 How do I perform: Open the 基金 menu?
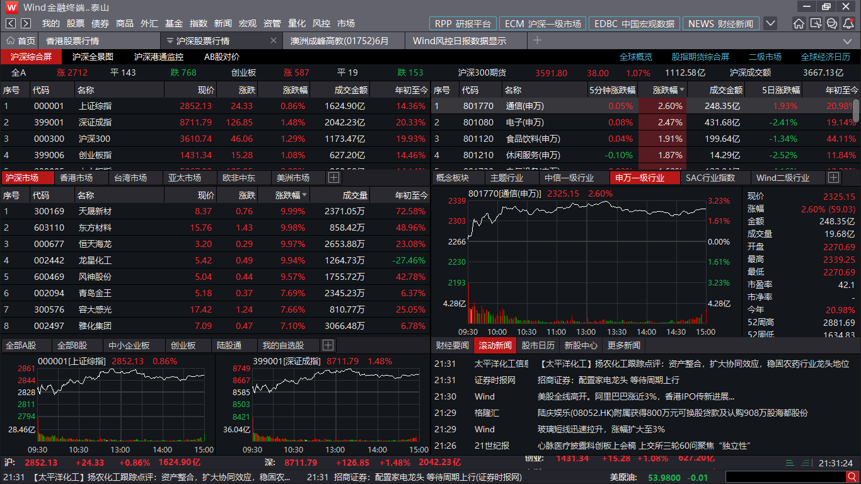(174, 23)
